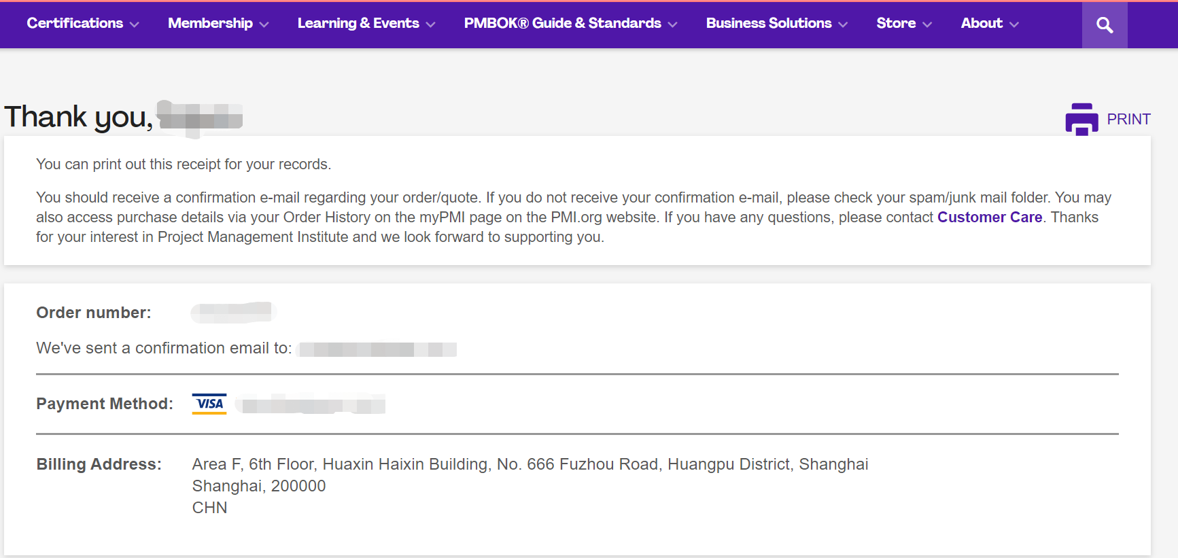The image size is (1178, 558).
Task: Open the Membership menu label
Action: pyautogui.click(x=210, y=23)
